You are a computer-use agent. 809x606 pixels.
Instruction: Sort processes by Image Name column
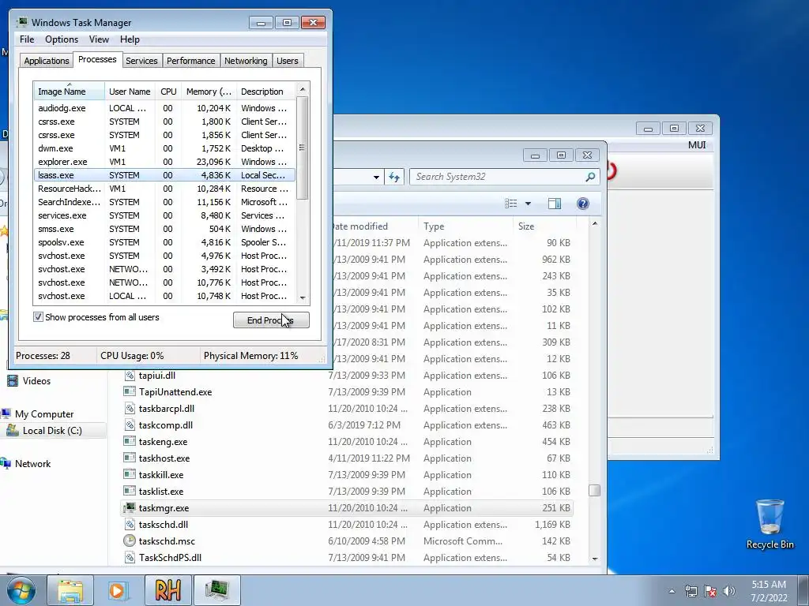tap(70, 92)
